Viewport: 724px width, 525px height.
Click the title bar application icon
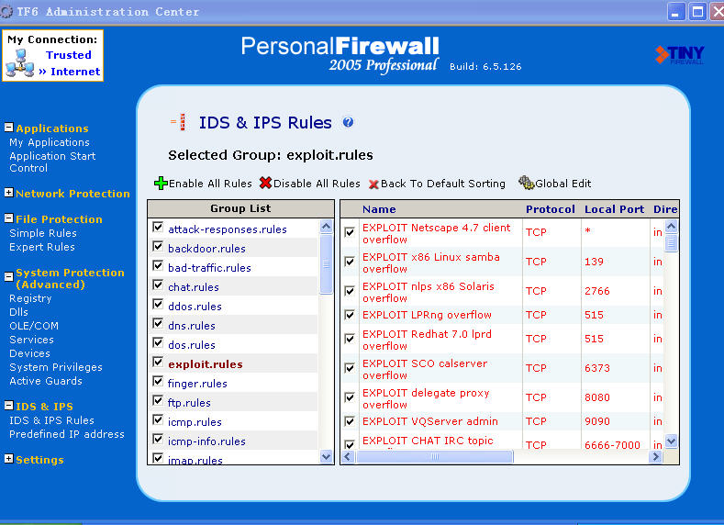(x=6, y=12)
